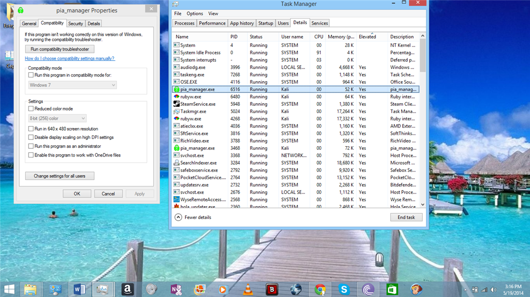Enable Run this program as an administrator

coord(31,146)
